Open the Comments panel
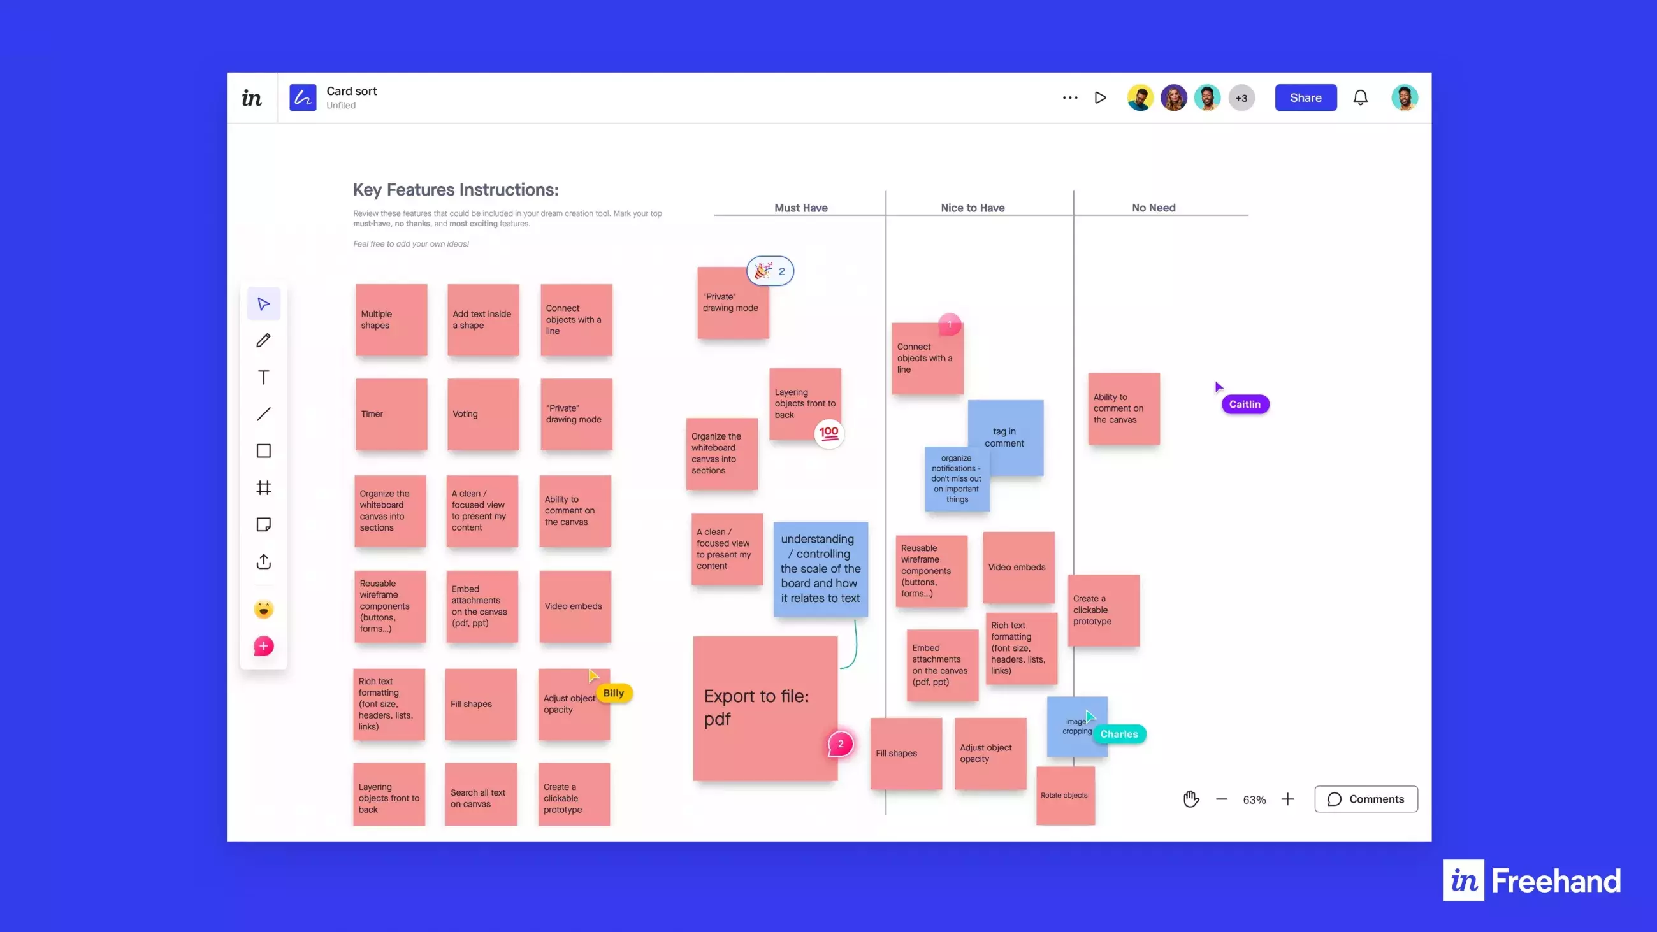 pyautogui.click(x=1366, y=799)
